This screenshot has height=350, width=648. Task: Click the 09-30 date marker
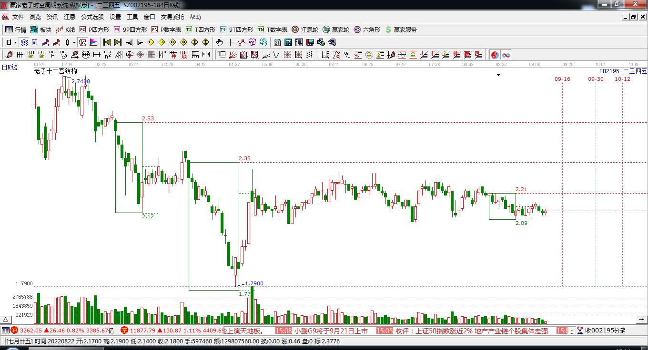(x=596, y=79)
